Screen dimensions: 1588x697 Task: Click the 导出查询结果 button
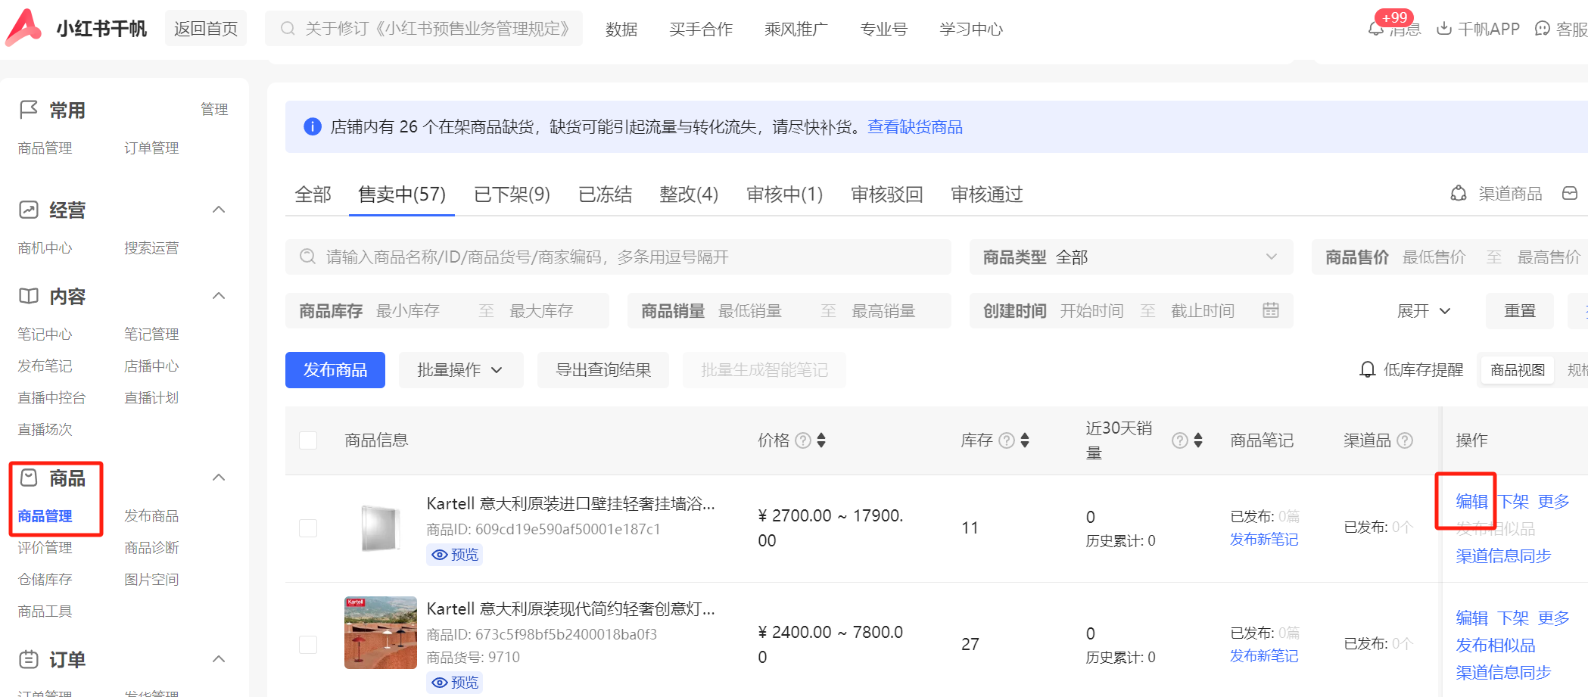603,370
